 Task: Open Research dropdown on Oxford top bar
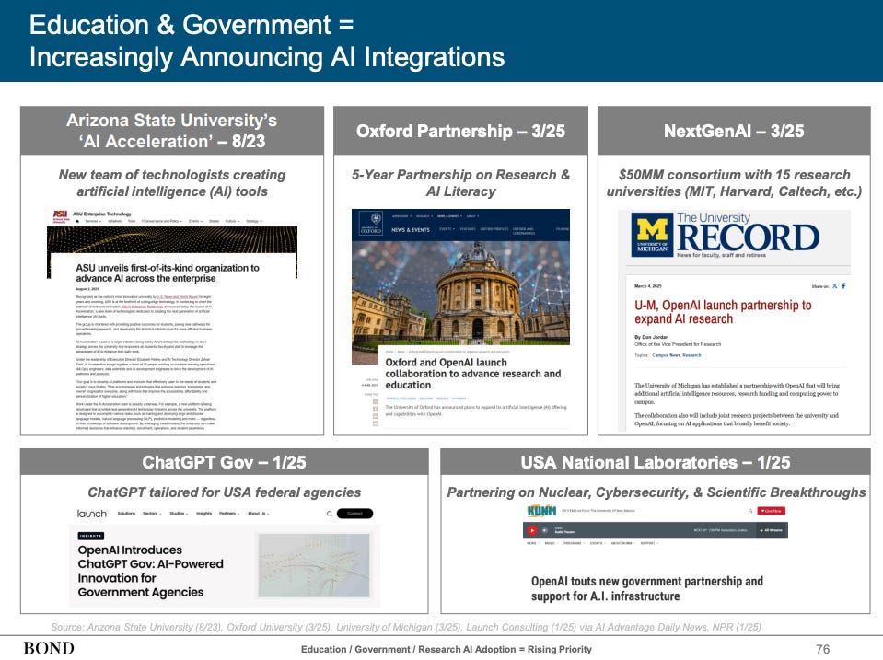(424, 216)
